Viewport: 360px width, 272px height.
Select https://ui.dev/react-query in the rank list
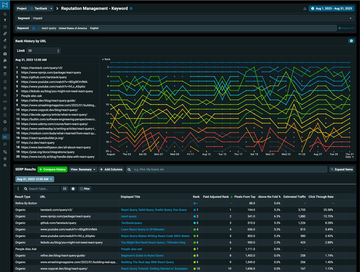coord(38,143)
